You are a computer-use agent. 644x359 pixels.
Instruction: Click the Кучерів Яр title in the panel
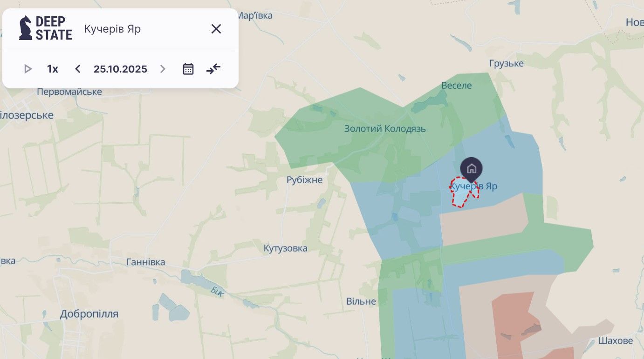tap(112, 29)
